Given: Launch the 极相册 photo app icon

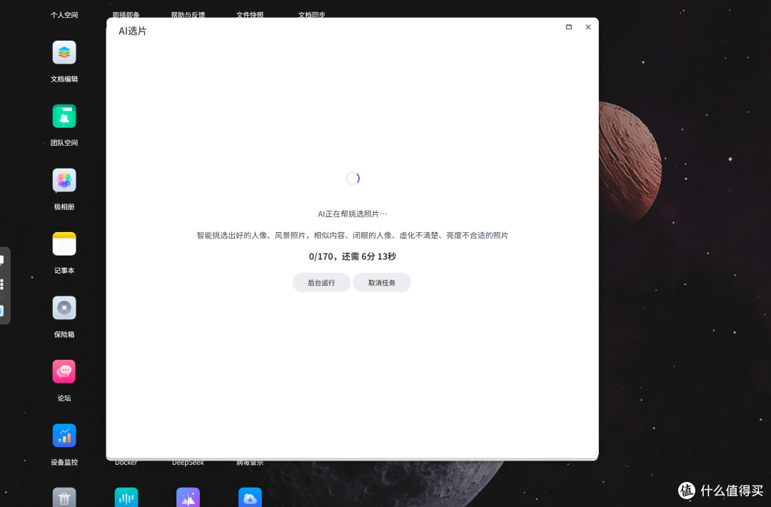Looking at the screenshot, I should point(64,181).
